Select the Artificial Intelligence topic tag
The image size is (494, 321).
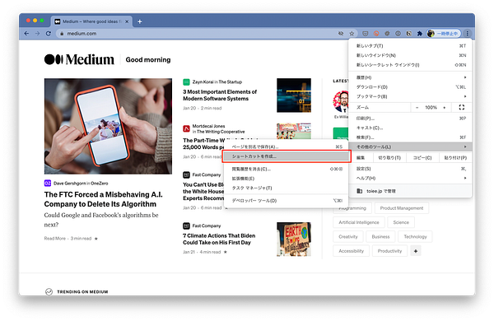[359, 222]
